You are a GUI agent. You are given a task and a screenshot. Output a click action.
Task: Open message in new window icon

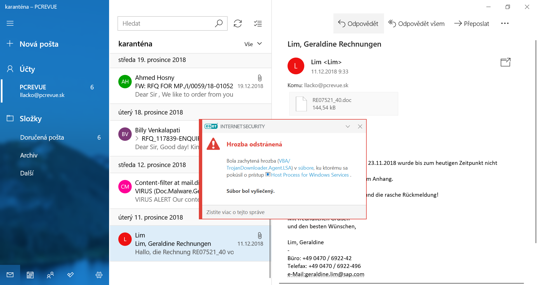505,62
